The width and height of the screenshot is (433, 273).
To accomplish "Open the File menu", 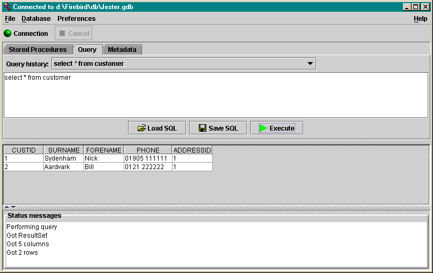I will (x=10, y=19).
